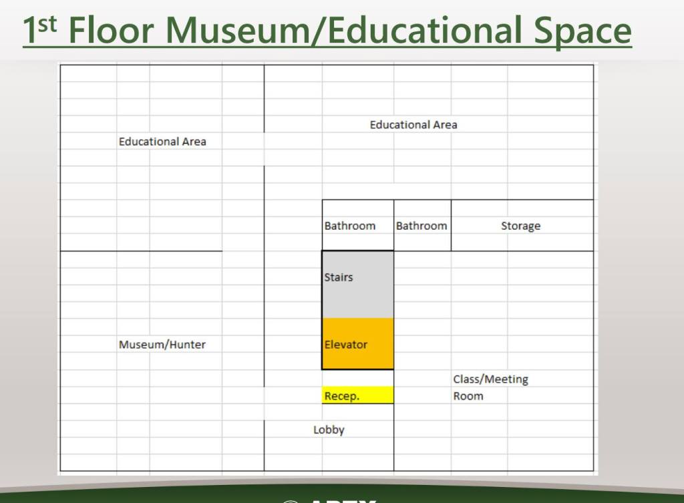Click the gray Stairs block
Image resolution: width=684 pixels, height=503 pixels.
tap(357, 284)
